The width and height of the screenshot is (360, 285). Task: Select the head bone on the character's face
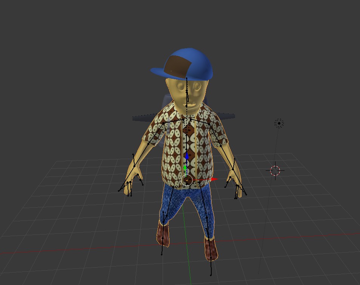click(186, 89)
